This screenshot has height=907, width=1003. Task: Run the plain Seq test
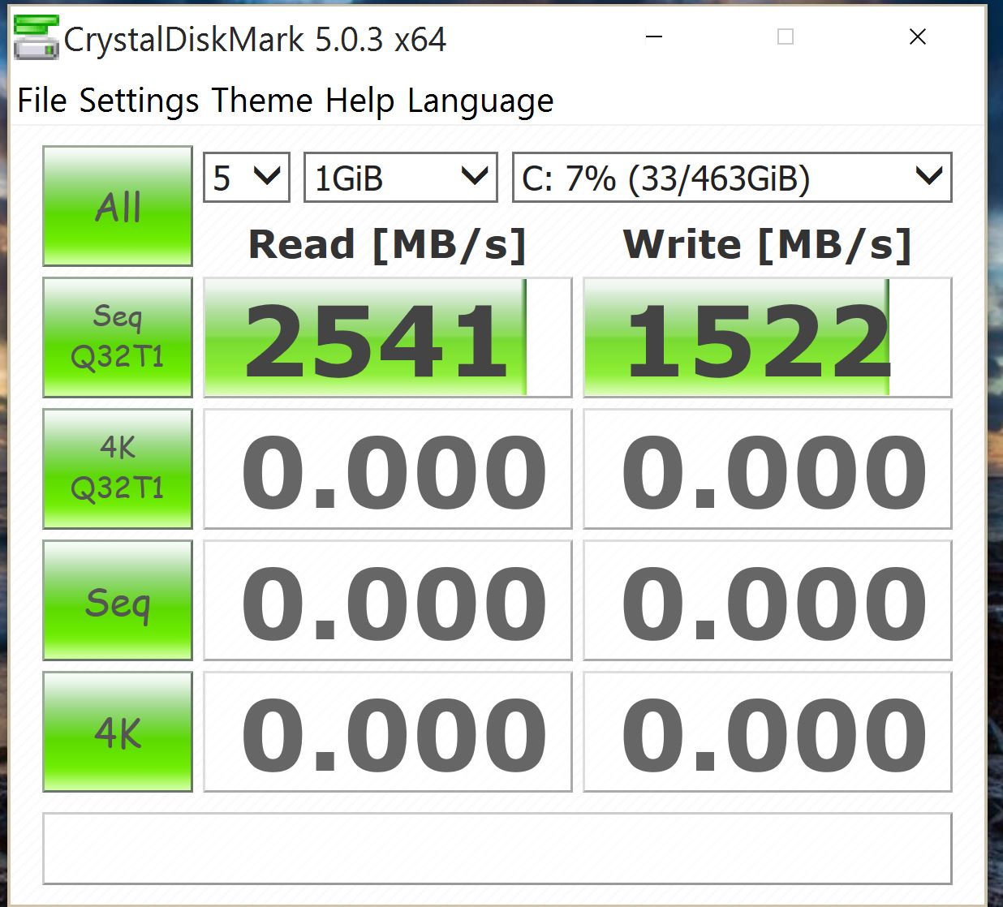coord(118,600)
